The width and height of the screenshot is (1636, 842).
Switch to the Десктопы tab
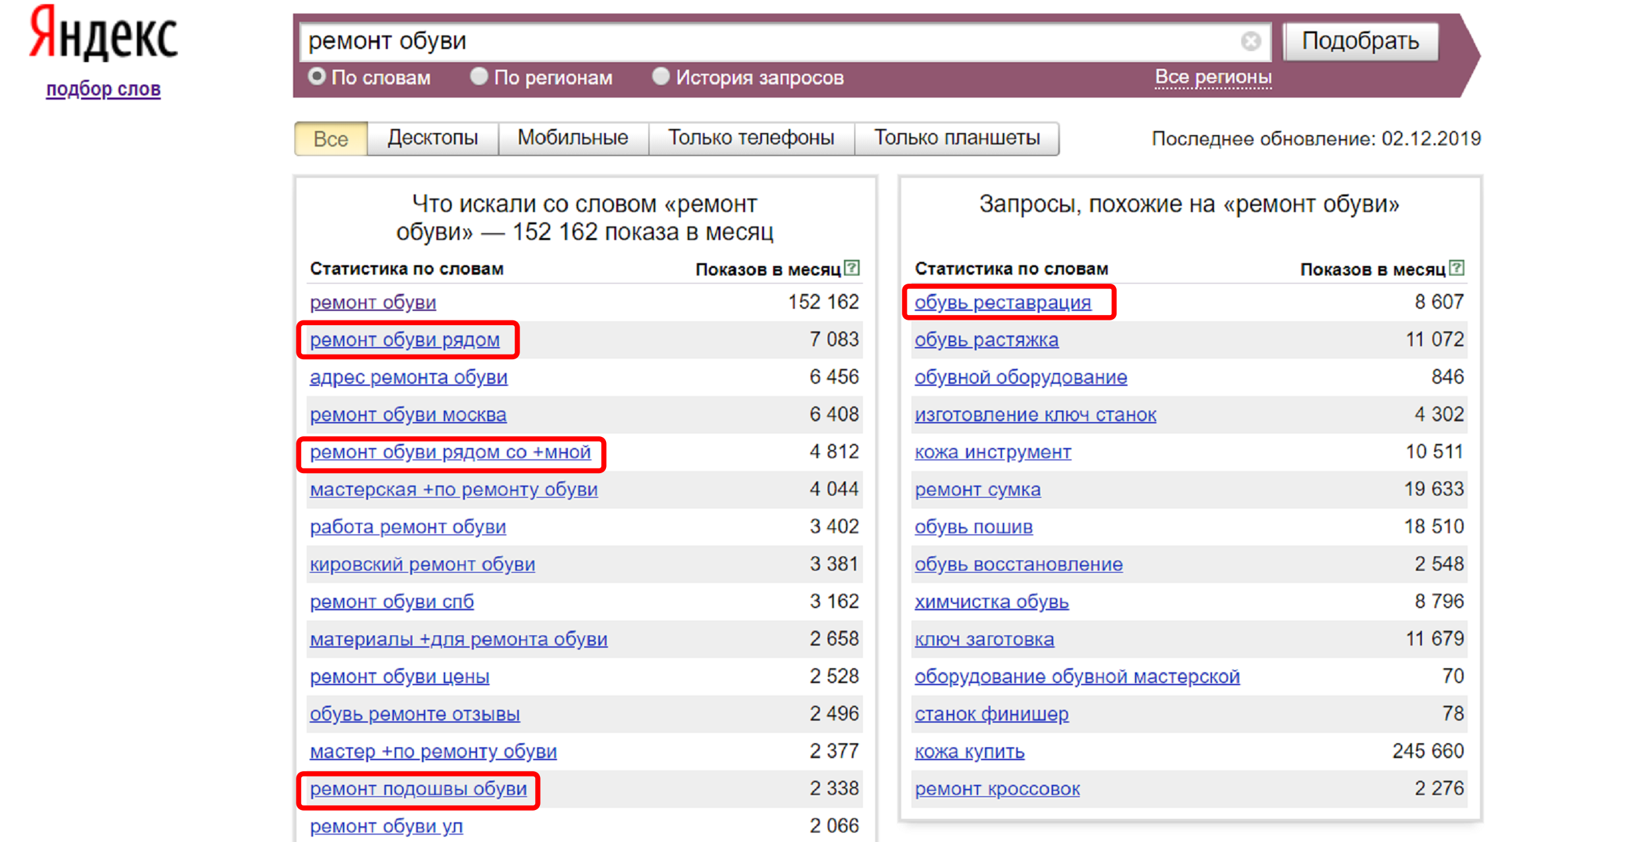point(433,138)
